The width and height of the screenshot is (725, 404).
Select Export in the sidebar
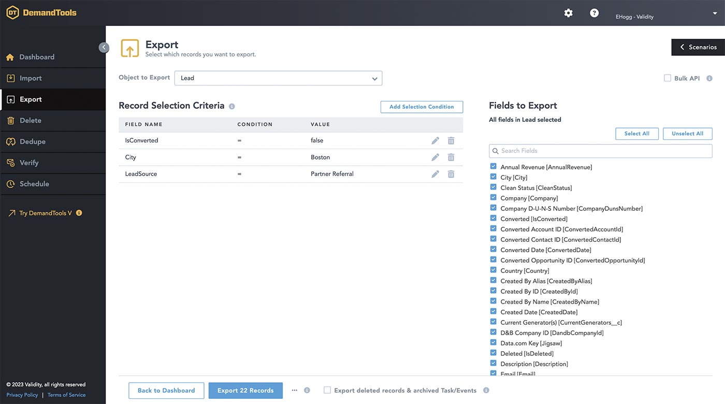[x=53, y=99]
